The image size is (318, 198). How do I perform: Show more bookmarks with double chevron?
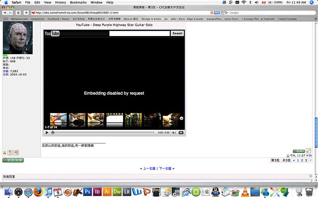(x=316, y=19)
